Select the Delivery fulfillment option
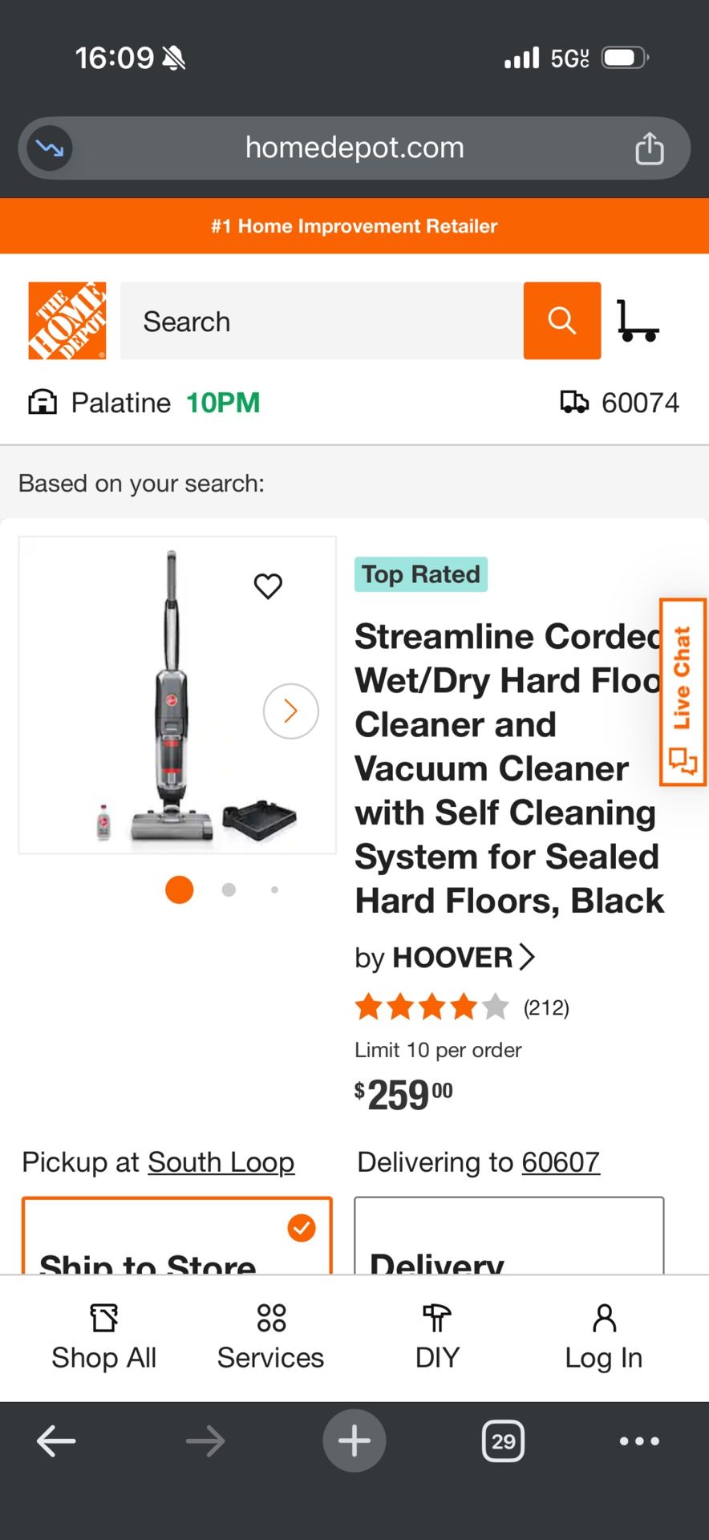The width and height of the screenshot is (709, 1540). (508, 1239)
